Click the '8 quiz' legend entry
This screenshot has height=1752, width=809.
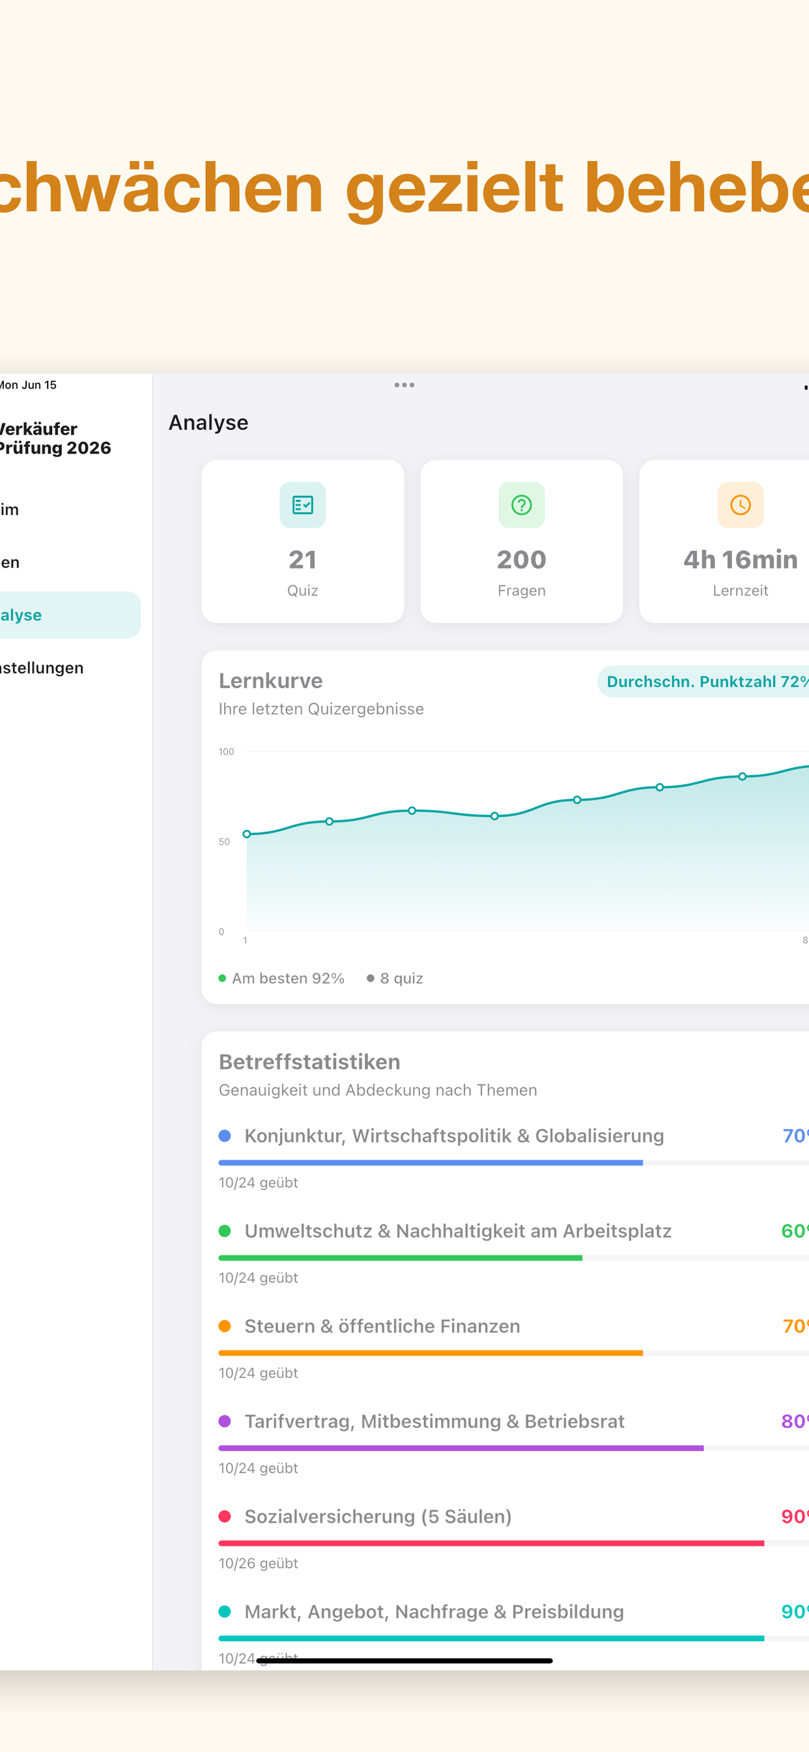395,978
